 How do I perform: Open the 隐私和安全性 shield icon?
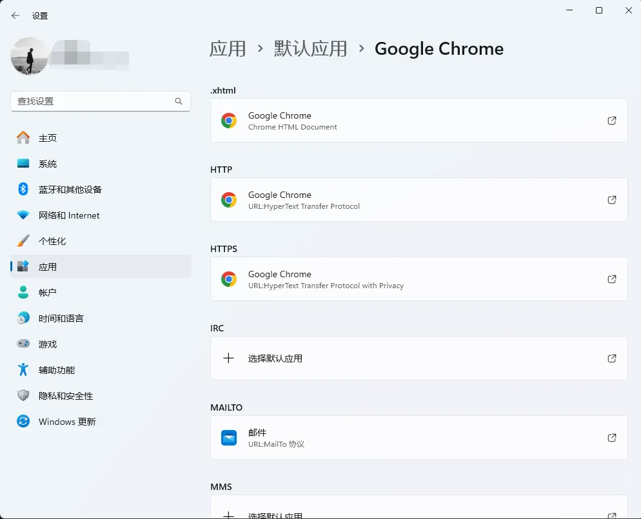click(23, 395)
